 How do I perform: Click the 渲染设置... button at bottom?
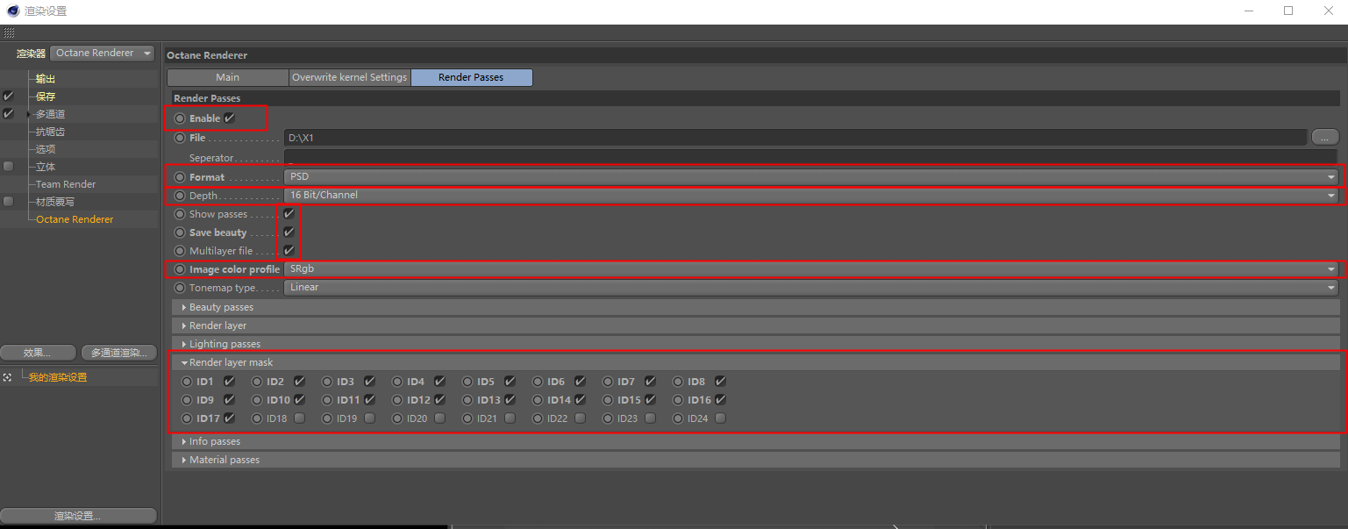79,516
